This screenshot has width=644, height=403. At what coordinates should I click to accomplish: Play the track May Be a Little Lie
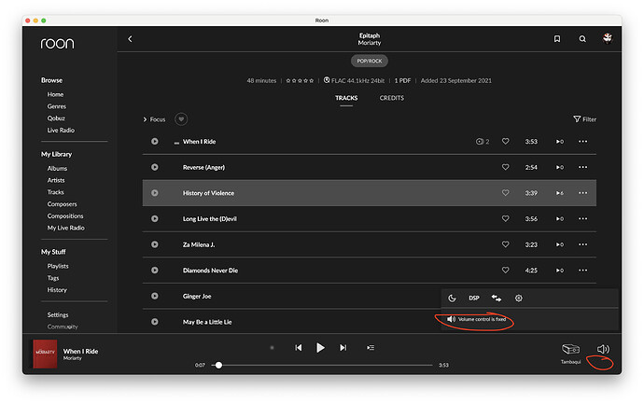click(x=154, y=322)
